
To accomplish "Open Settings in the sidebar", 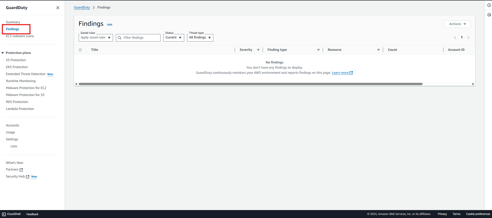I will pos(12,139).
